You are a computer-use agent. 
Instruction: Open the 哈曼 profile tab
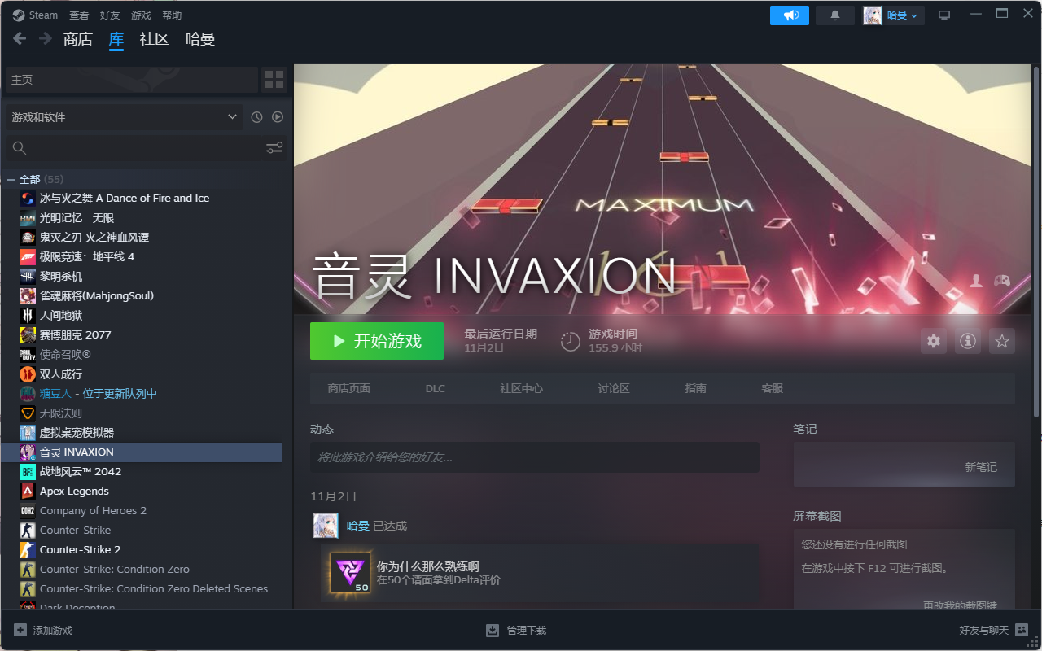(200, 39)
